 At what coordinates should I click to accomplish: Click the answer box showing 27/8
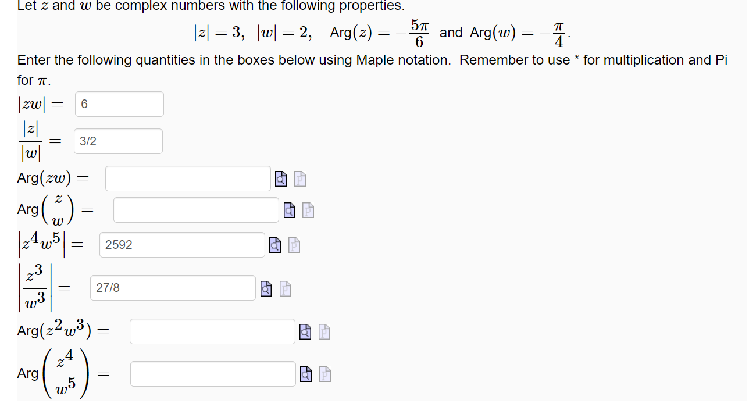point(173,288)
